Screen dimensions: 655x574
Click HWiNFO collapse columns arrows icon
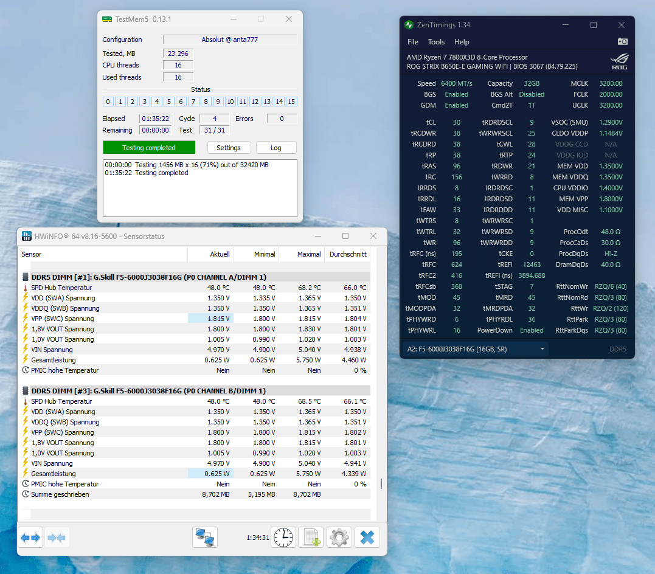[x=57, y=538]
